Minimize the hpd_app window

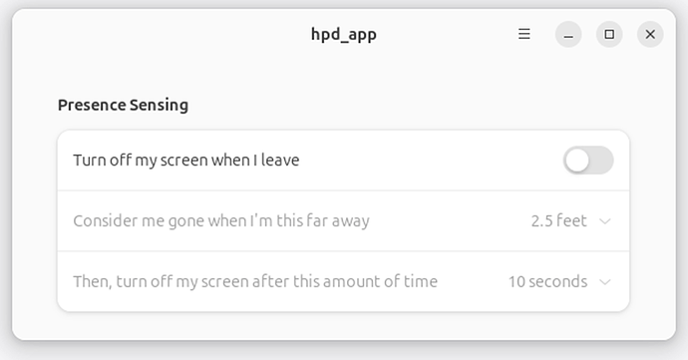click(568, 34)
